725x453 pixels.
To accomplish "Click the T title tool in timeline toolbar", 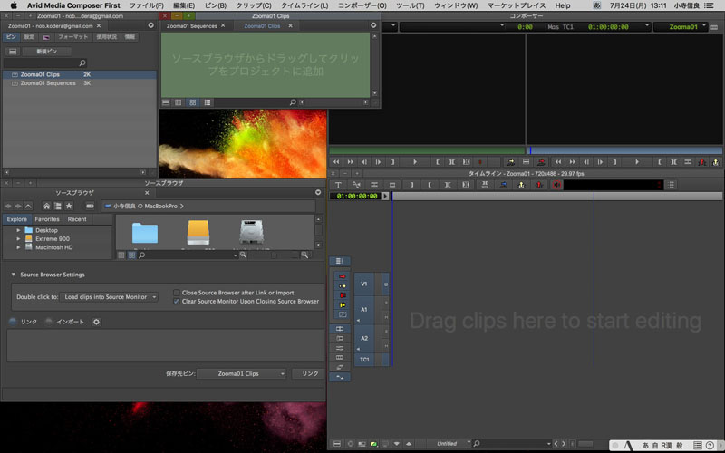I will click(x=338, y=185).
